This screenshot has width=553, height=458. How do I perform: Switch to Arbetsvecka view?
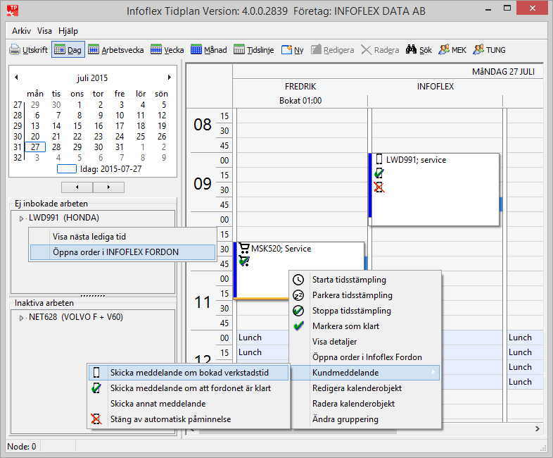tap(115, 50)
